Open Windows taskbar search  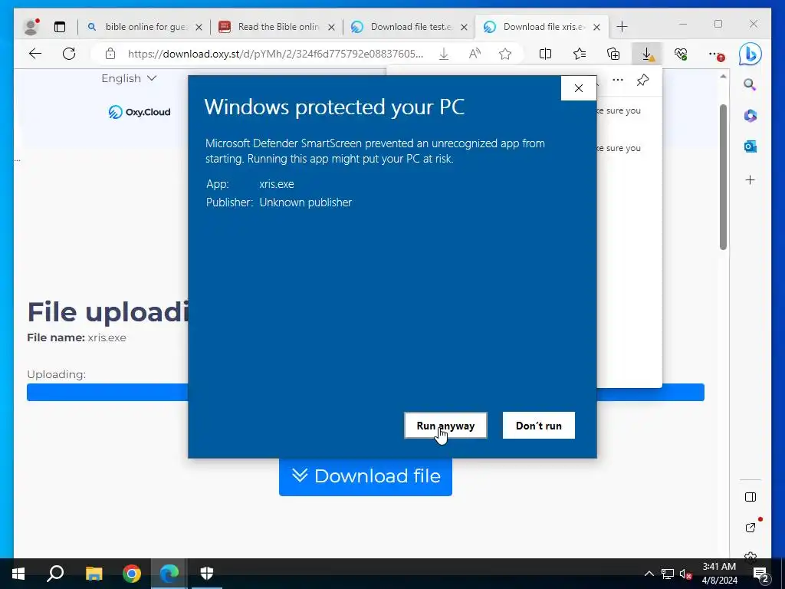[55, 574]
